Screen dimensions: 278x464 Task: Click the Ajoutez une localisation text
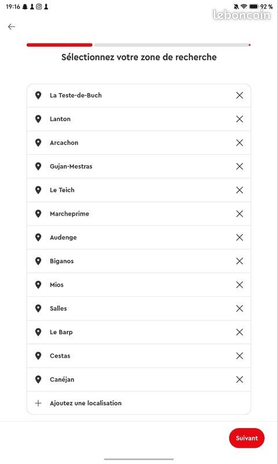(x=86, y=403)
